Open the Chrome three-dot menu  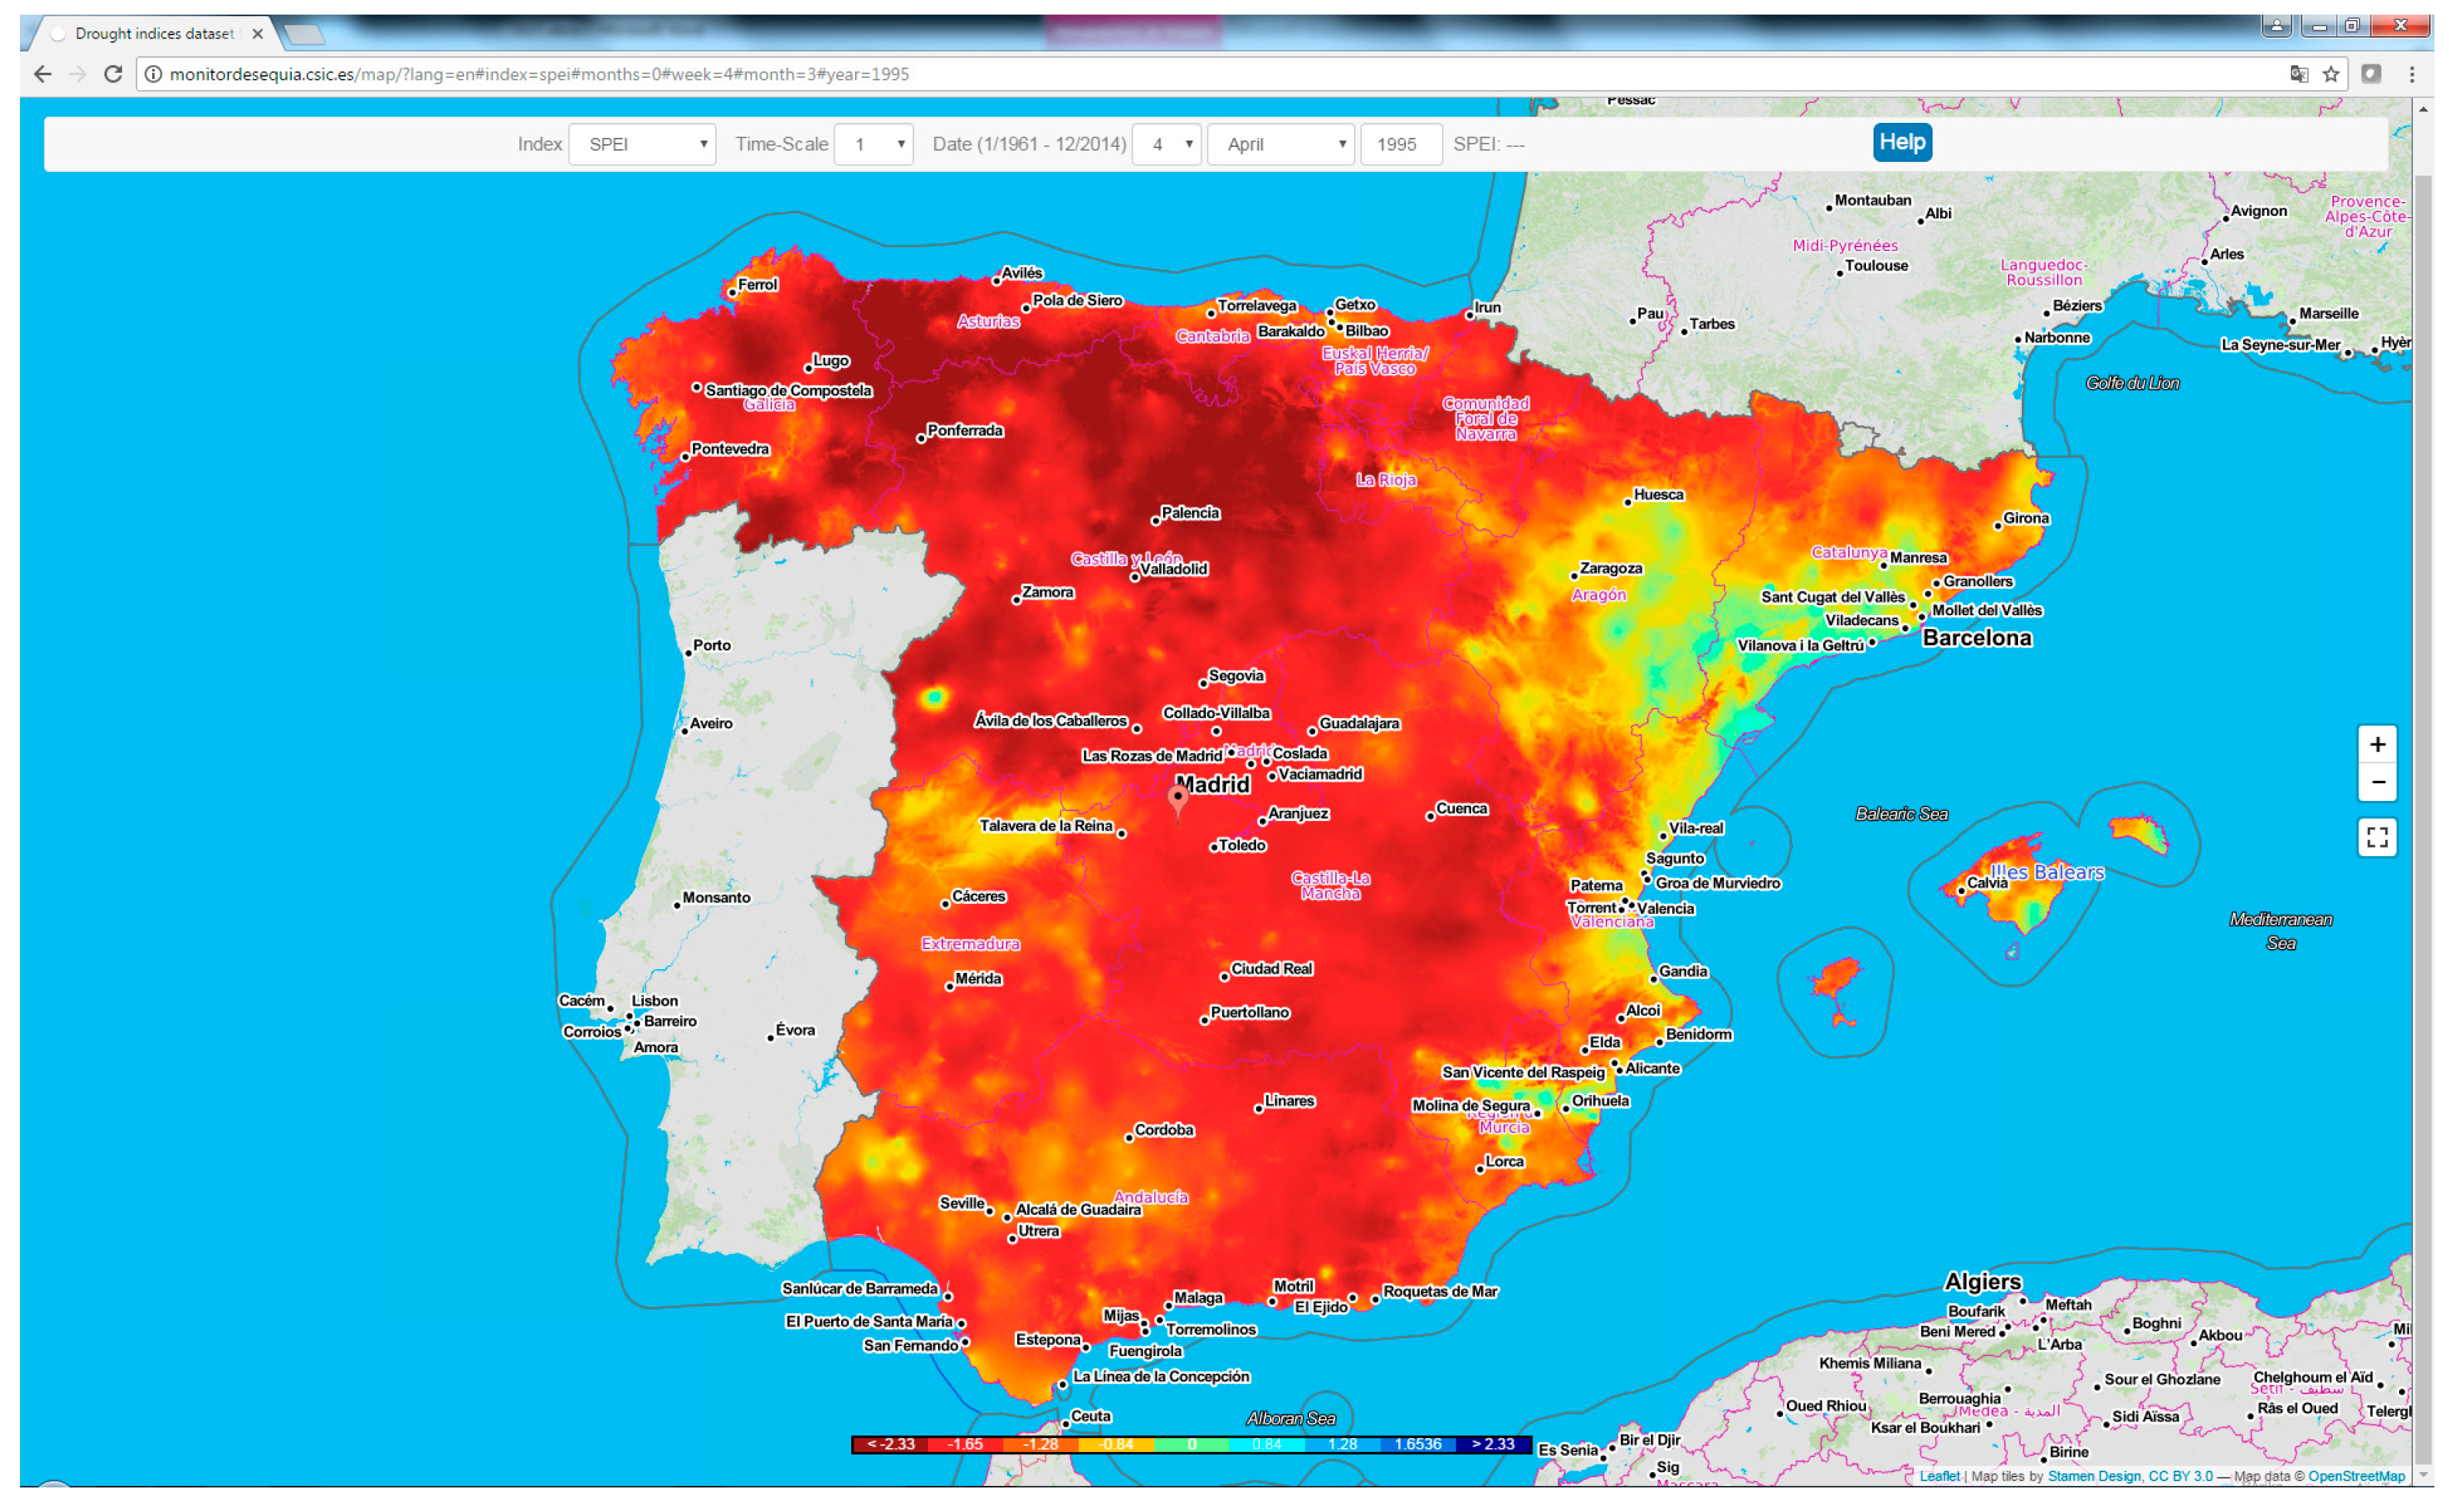[x=2411, y=74]
